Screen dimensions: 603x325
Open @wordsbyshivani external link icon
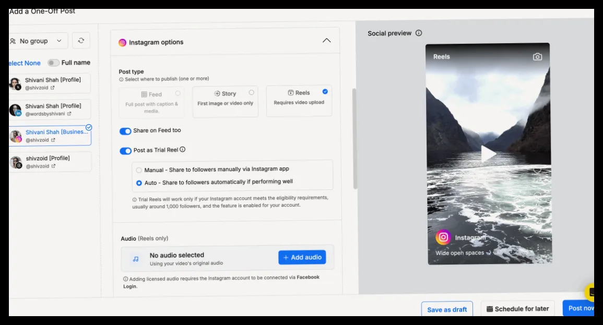69,114
